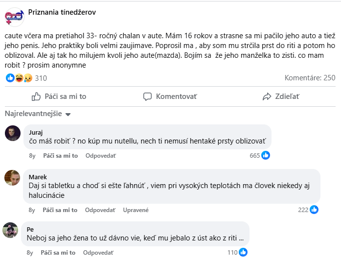
Task: Click the Priznania tínedžerov page avatar
Action: (14, 17)
